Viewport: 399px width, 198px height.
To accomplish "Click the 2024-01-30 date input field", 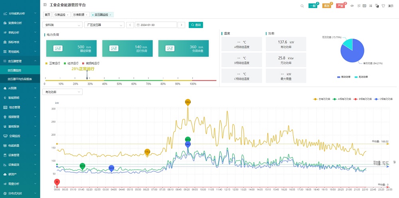I will 156,25.
